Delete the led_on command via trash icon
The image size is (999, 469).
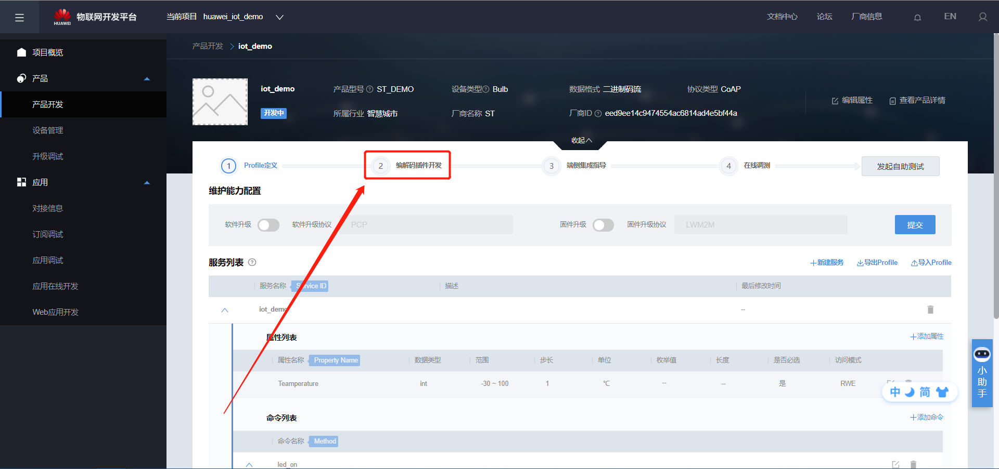(913, 464)
